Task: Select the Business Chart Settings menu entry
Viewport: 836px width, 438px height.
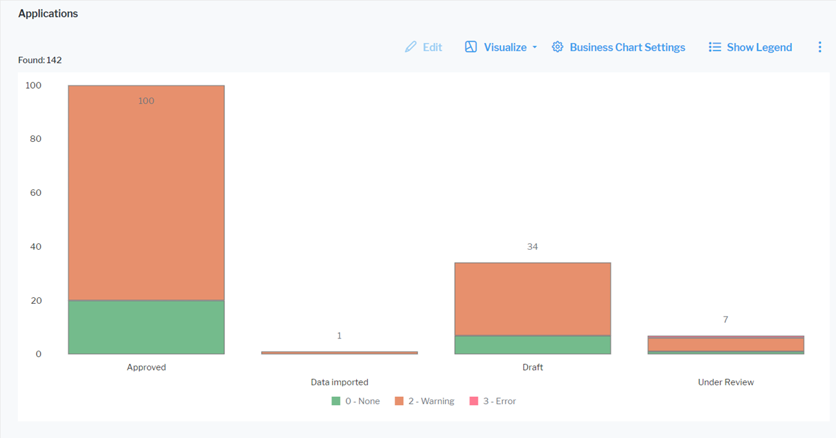Action: [627, 47]
